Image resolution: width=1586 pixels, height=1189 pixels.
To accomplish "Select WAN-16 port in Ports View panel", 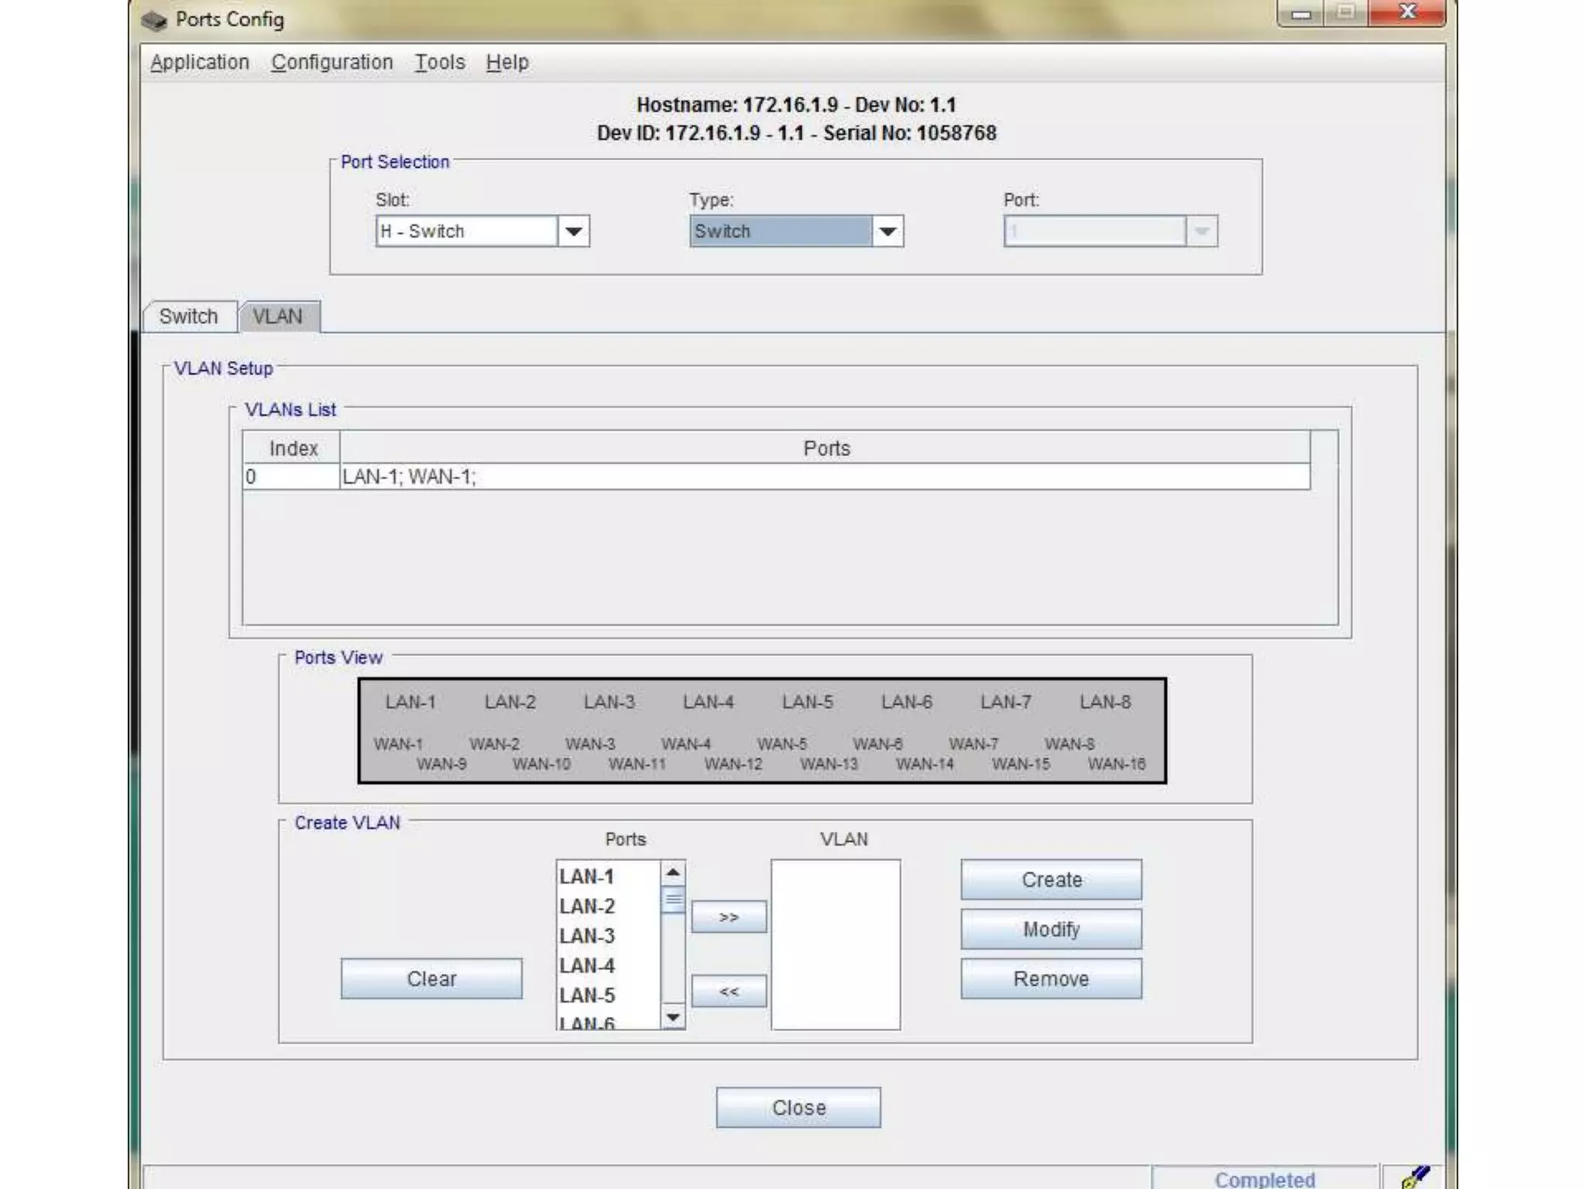I will pyautogui.click(x=1116, y=764).
